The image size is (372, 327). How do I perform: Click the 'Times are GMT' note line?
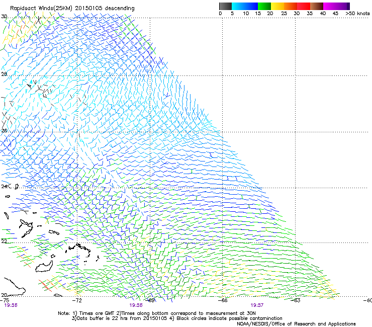157,313
